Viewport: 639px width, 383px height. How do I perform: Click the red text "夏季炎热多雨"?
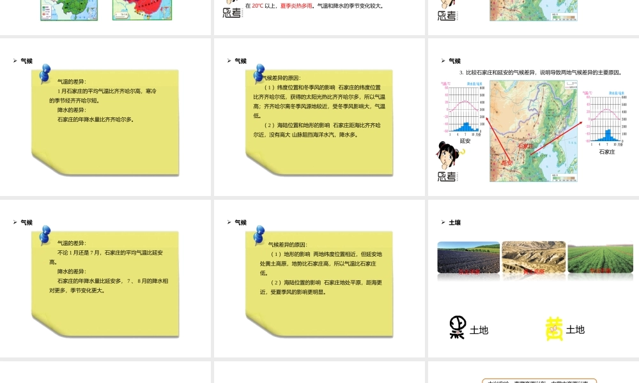click(x=296, y=6)
